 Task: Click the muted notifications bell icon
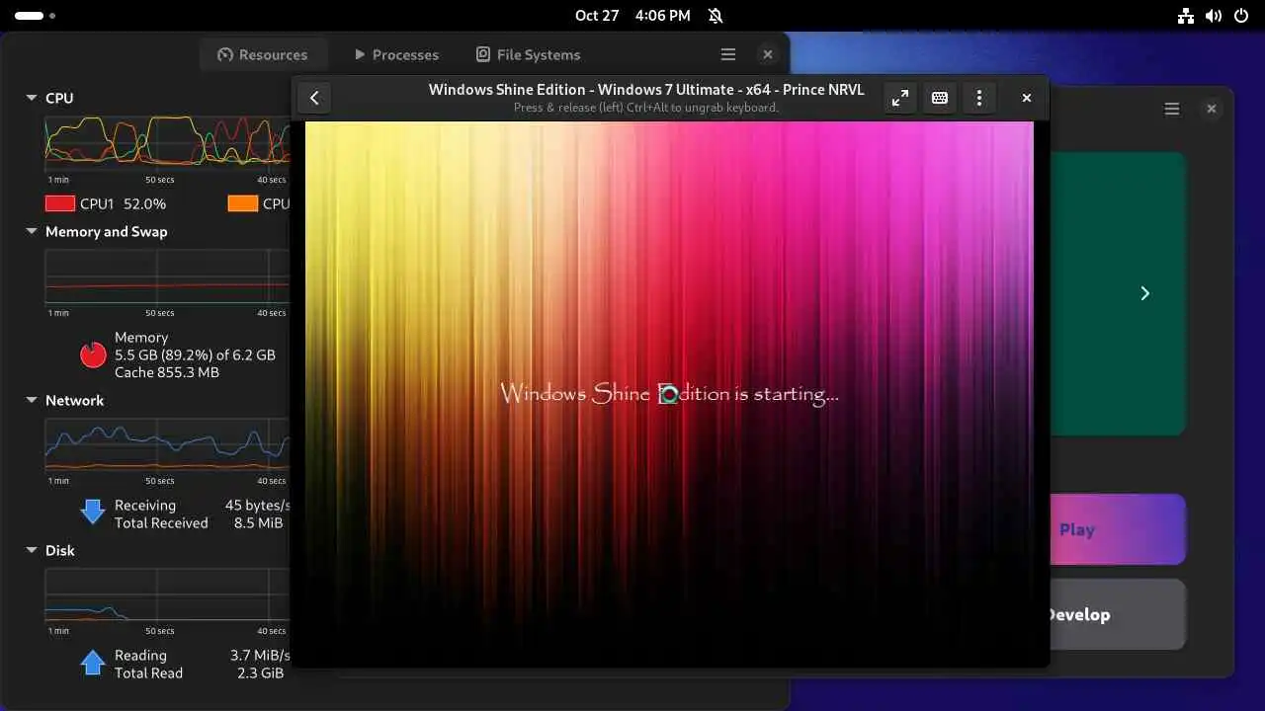[x=716, y=16]
